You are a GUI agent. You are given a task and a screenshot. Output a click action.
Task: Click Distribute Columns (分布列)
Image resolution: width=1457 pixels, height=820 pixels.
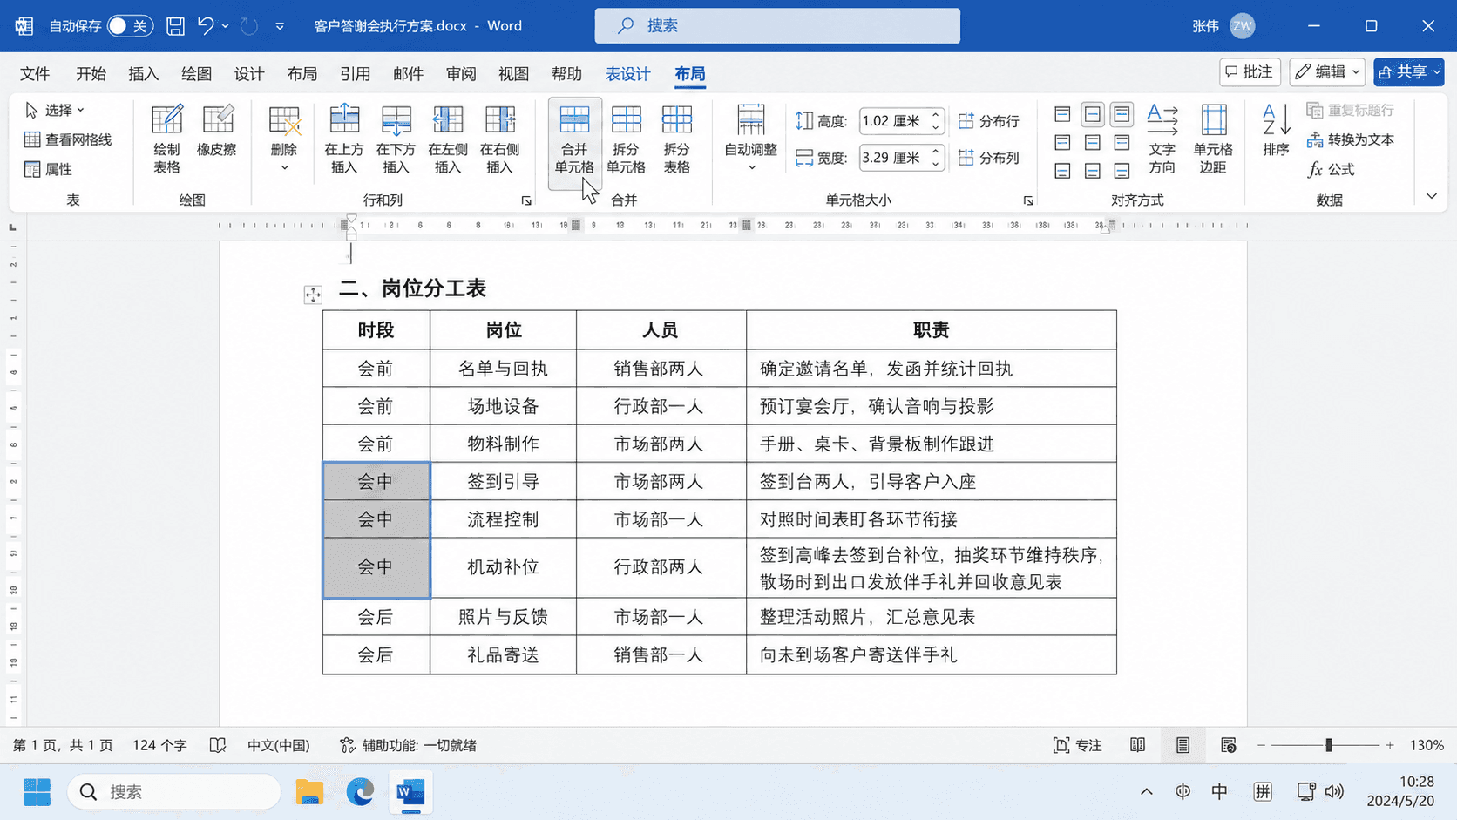point(989,158)
